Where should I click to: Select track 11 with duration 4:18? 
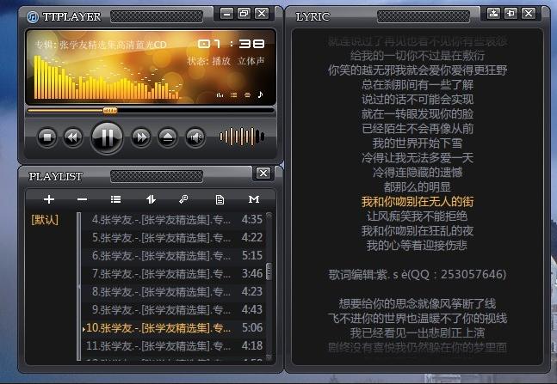[174, 345]
